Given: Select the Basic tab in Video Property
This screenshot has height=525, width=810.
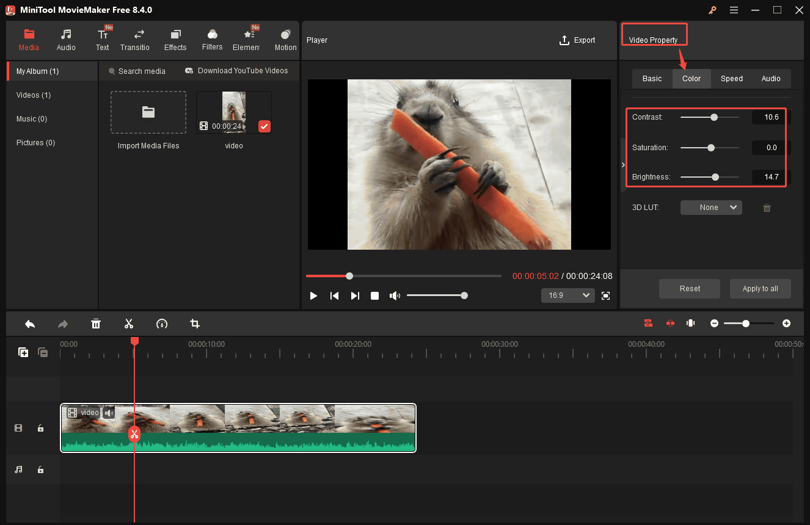Looking at the screenshot, I should click(652, 78).
